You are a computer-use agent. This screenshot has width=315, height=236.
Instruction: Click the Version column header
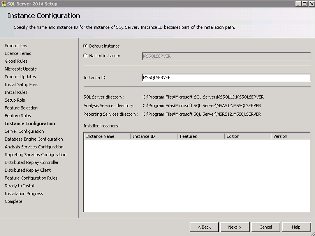coord(291,136)
